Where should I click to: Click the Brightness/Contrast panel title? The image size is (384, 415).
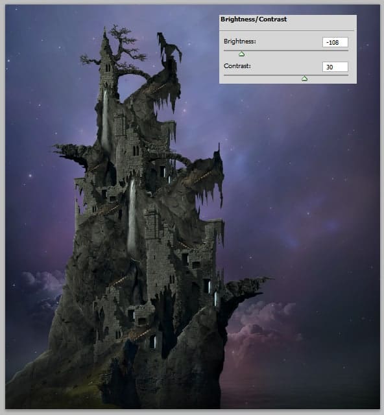(x=254, y=19)
